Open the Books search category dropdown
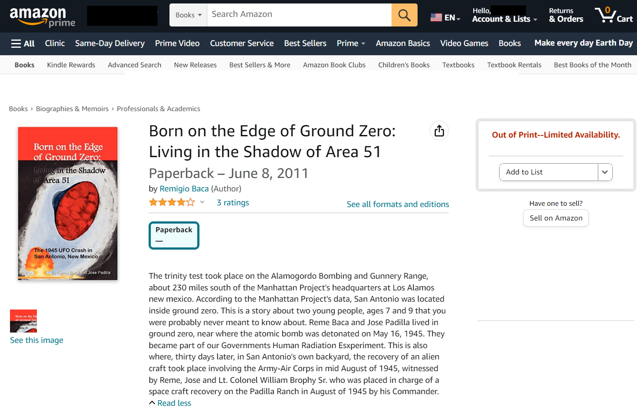This screenshot has width=637, height=415. click(188, 15)
